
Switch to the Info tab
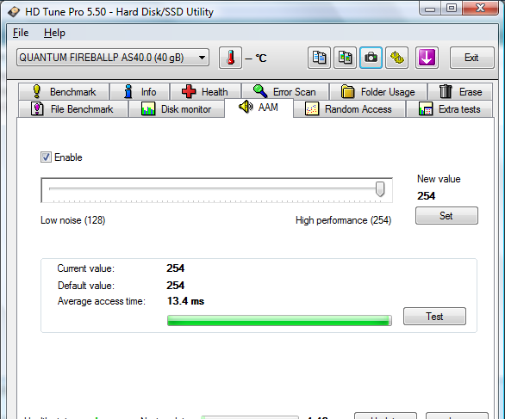tap(140, 92)
